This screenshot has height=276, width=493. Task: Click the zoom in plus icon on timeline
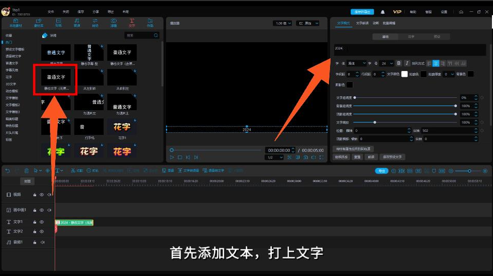pyautogui.click(x=485, y=171)
